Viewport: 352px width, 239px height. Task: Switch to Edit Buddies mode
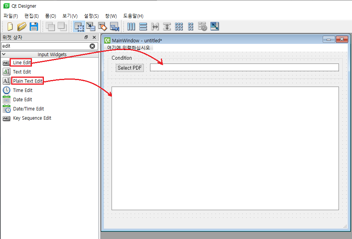(103, 27)
